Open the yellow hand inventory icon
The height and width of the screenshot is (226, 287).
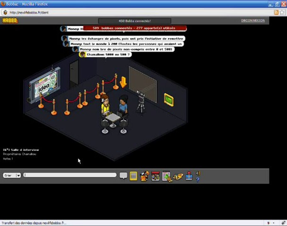click(x=178, y=176)
